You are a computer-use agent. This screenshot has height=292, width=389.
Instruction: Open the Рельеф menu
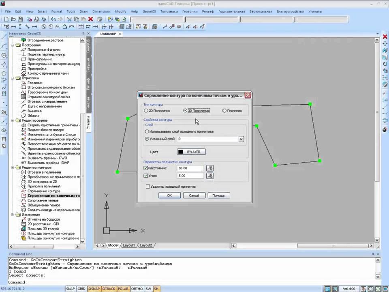(x=207, y=11)
